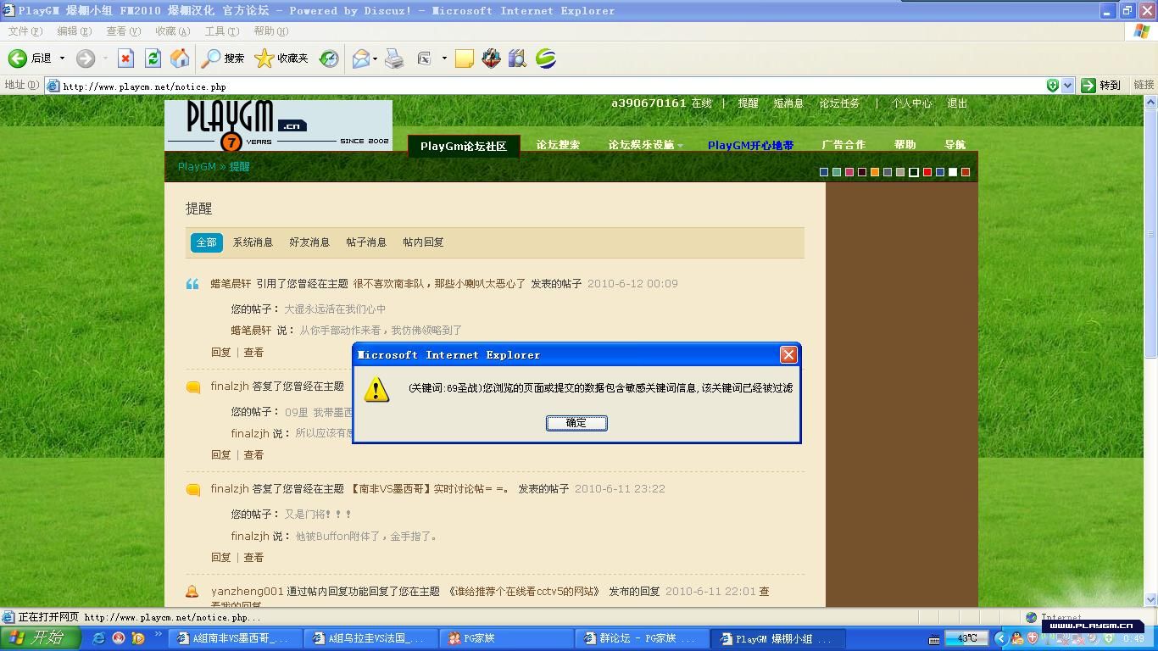The width and height of the screenshot is (1158, 651).
Task: Click the 退出 logout link
Action: click(957, 103)
